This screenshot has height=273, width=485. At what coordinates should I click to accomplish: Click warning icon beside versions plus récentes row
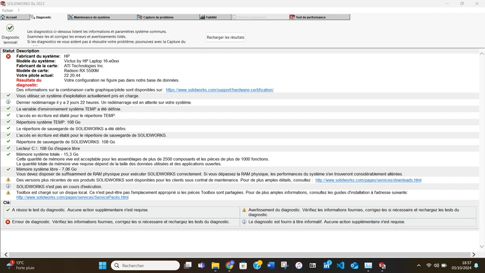pos(9,179)
